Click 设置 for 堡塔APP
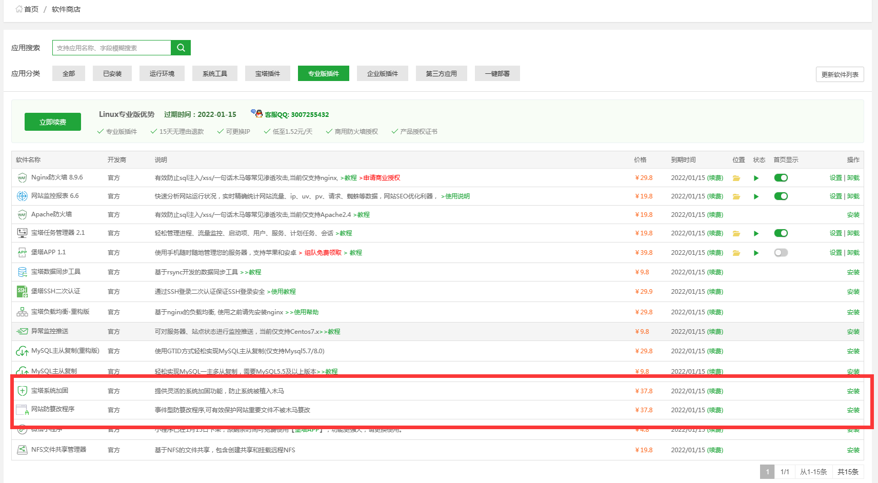Screen dimensions: 878x483 (x=836, y=253)
